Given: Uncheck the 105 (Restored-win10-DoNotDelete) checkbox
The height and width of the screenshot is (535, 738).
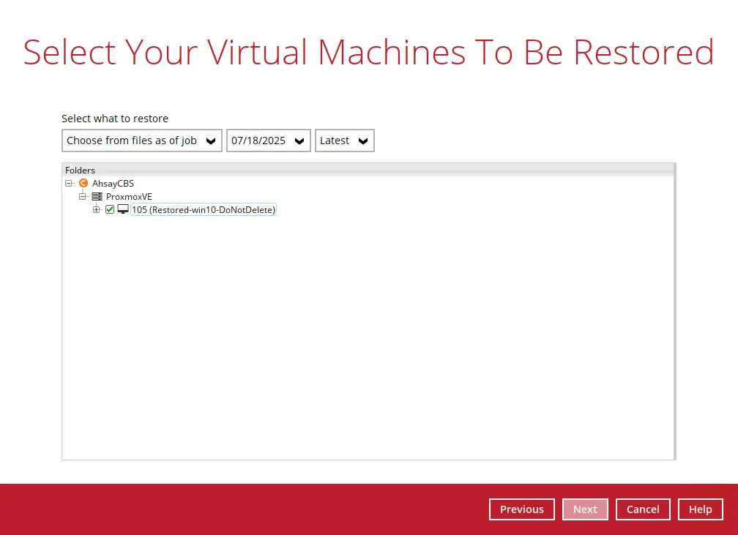Looking at the screenshot, I should coord(110,209).
